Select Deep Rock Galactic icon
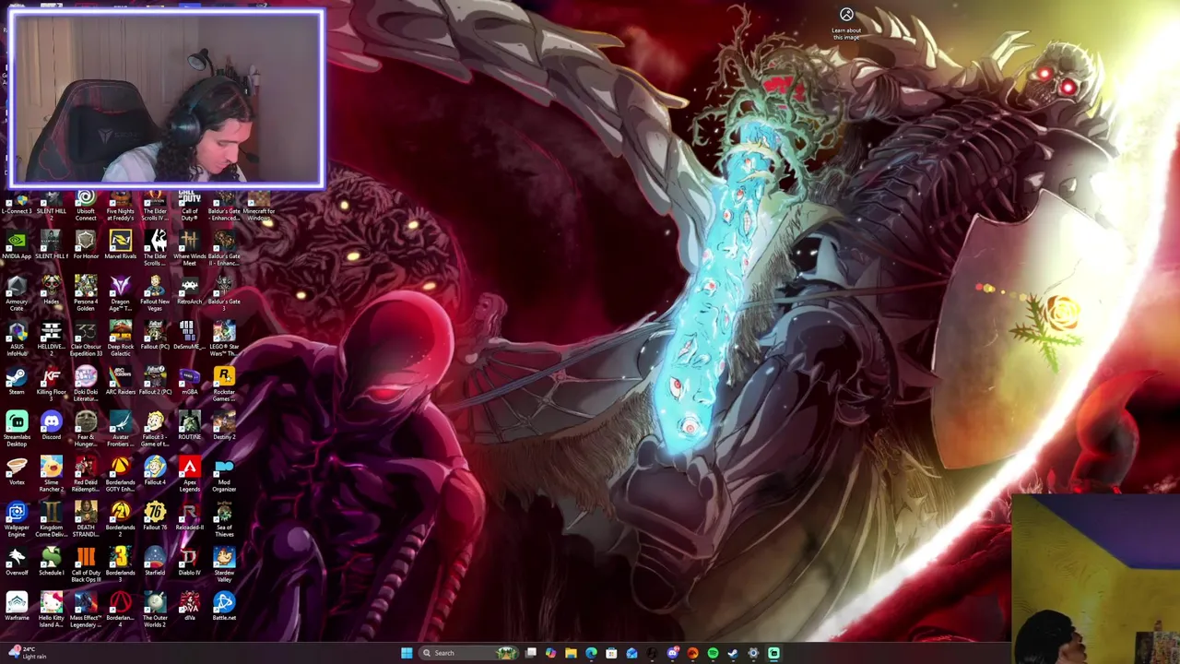1180x664 pixels. tap(120, 339)
